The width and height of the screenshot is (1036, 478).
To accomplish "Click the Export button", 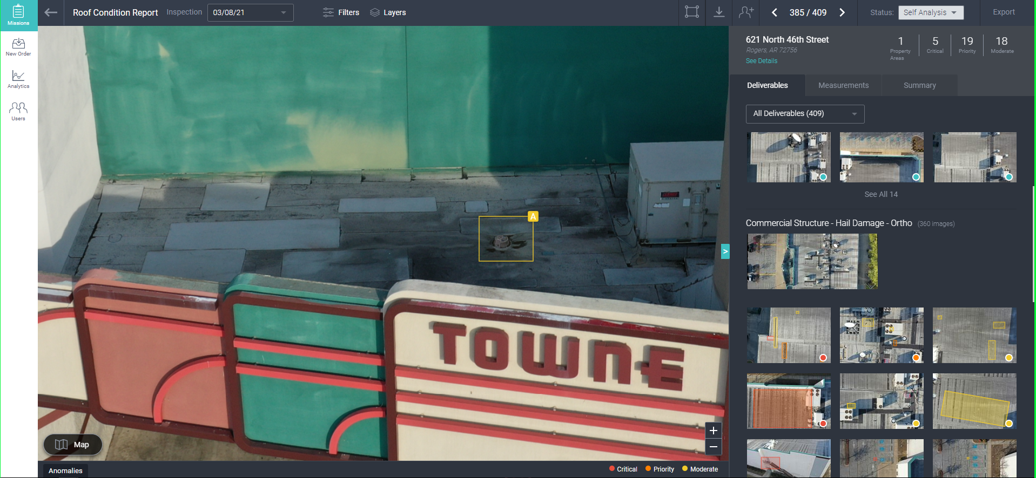I will point(1004,12).
